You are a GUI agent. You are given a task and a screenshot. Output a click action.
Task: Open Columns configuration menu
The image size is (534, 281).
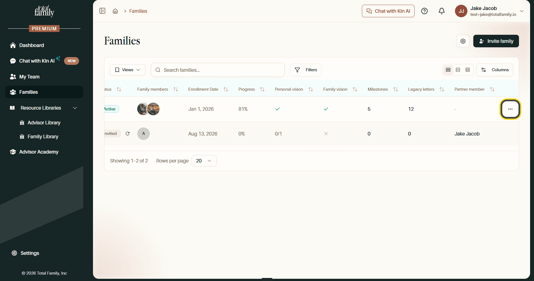495,70
